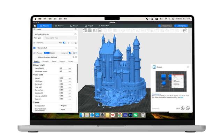The width and height of the screenshot is (222, 140).
Task: Toggle the Advanced settings switch
Action: 71,53
